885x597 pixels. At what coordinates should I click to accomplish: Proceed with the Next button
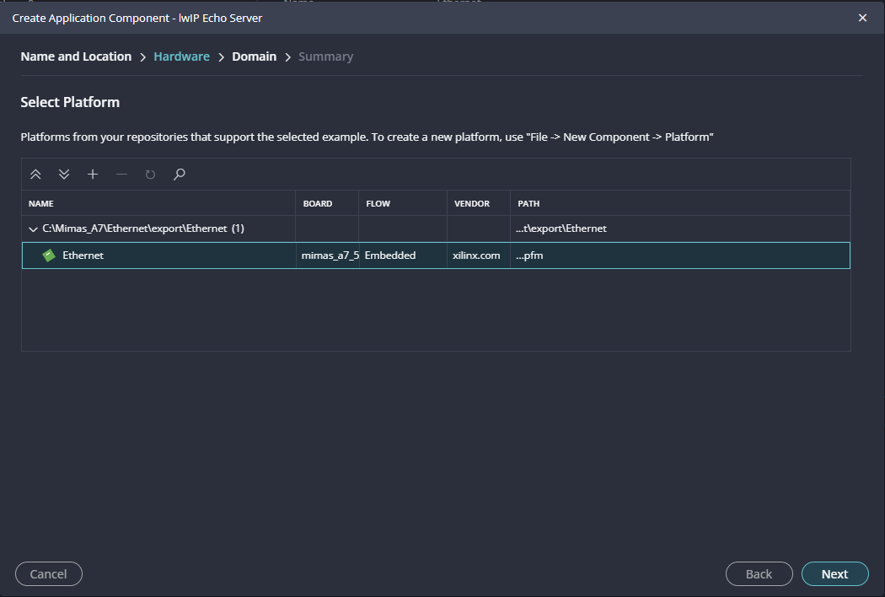click(834, 573)
